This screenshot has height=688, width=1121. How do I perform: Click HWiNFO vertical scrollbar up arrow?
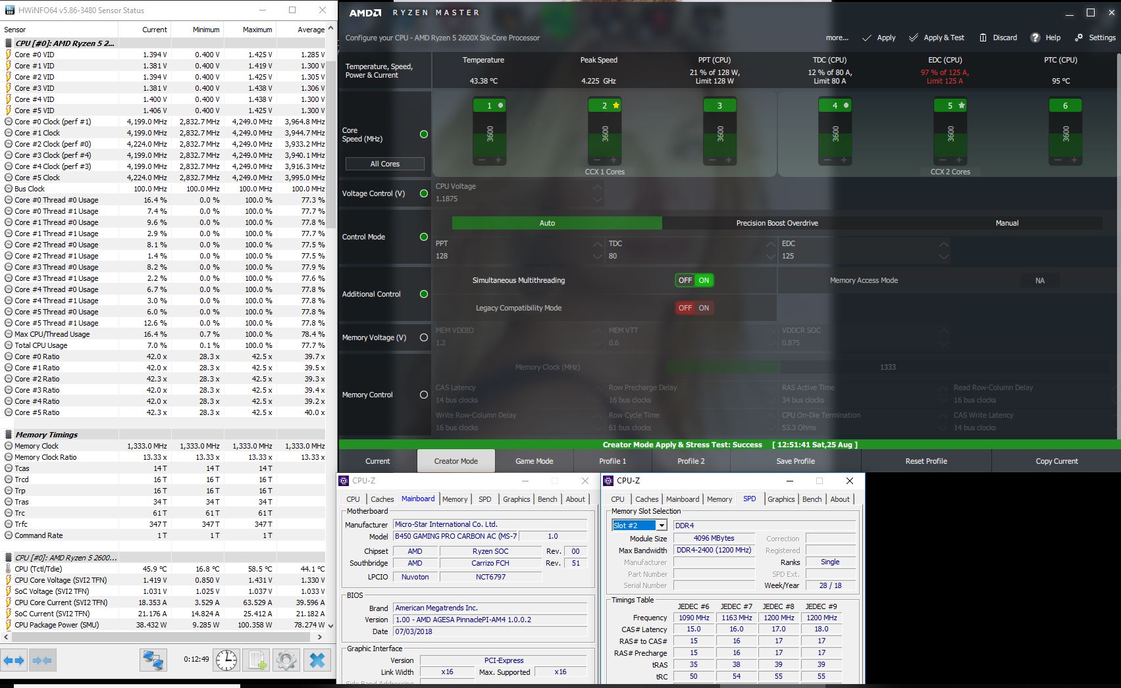click(330, 28)
